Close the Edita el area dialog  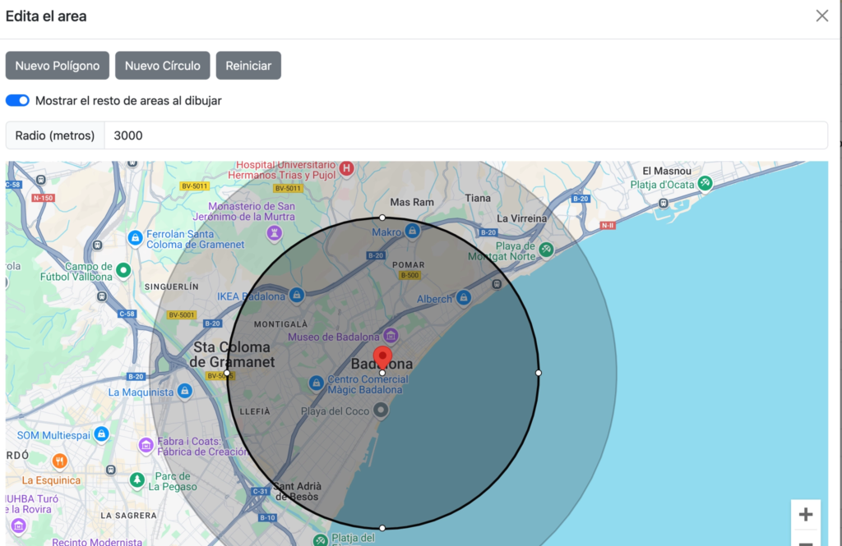tap(822, 16)
